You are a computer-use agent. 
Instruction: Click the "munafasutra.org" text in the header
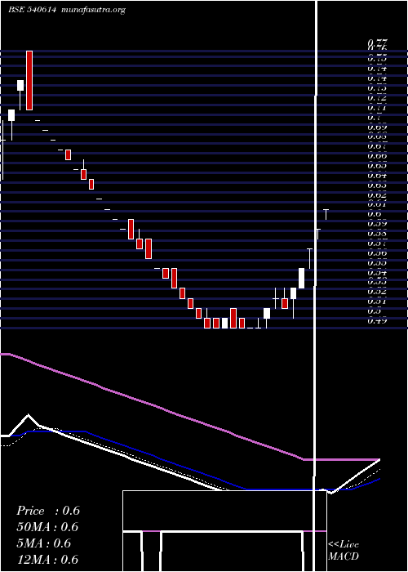(94, 10)
